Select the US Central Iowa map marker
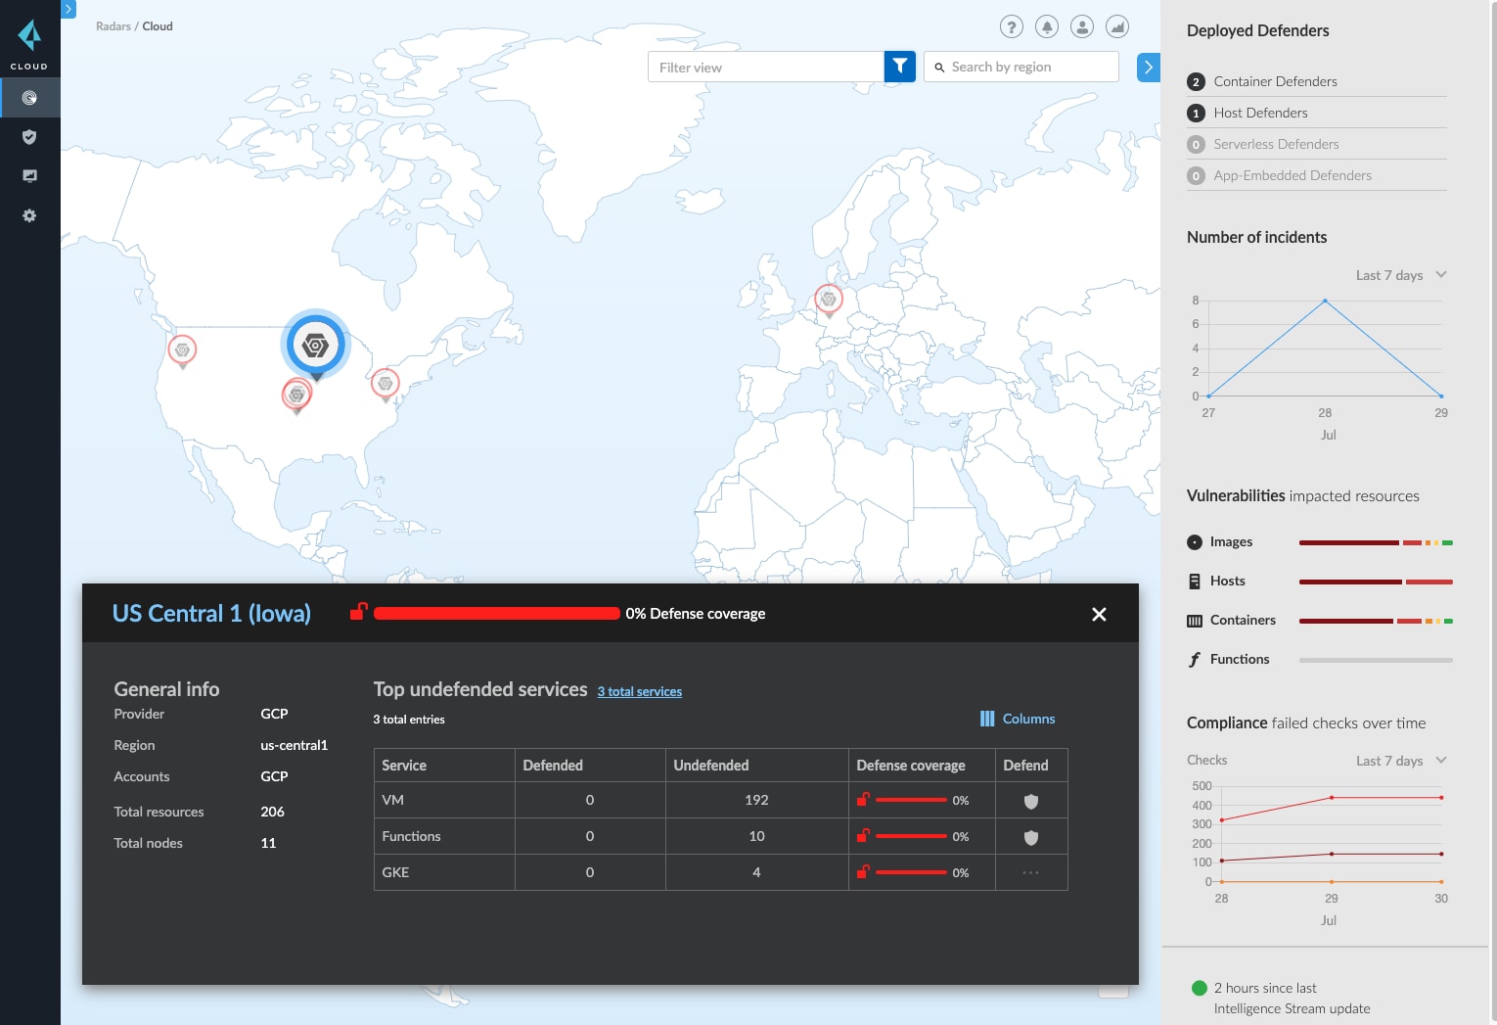Viewport: 1497px width, 1025px height. coord(315,346)
